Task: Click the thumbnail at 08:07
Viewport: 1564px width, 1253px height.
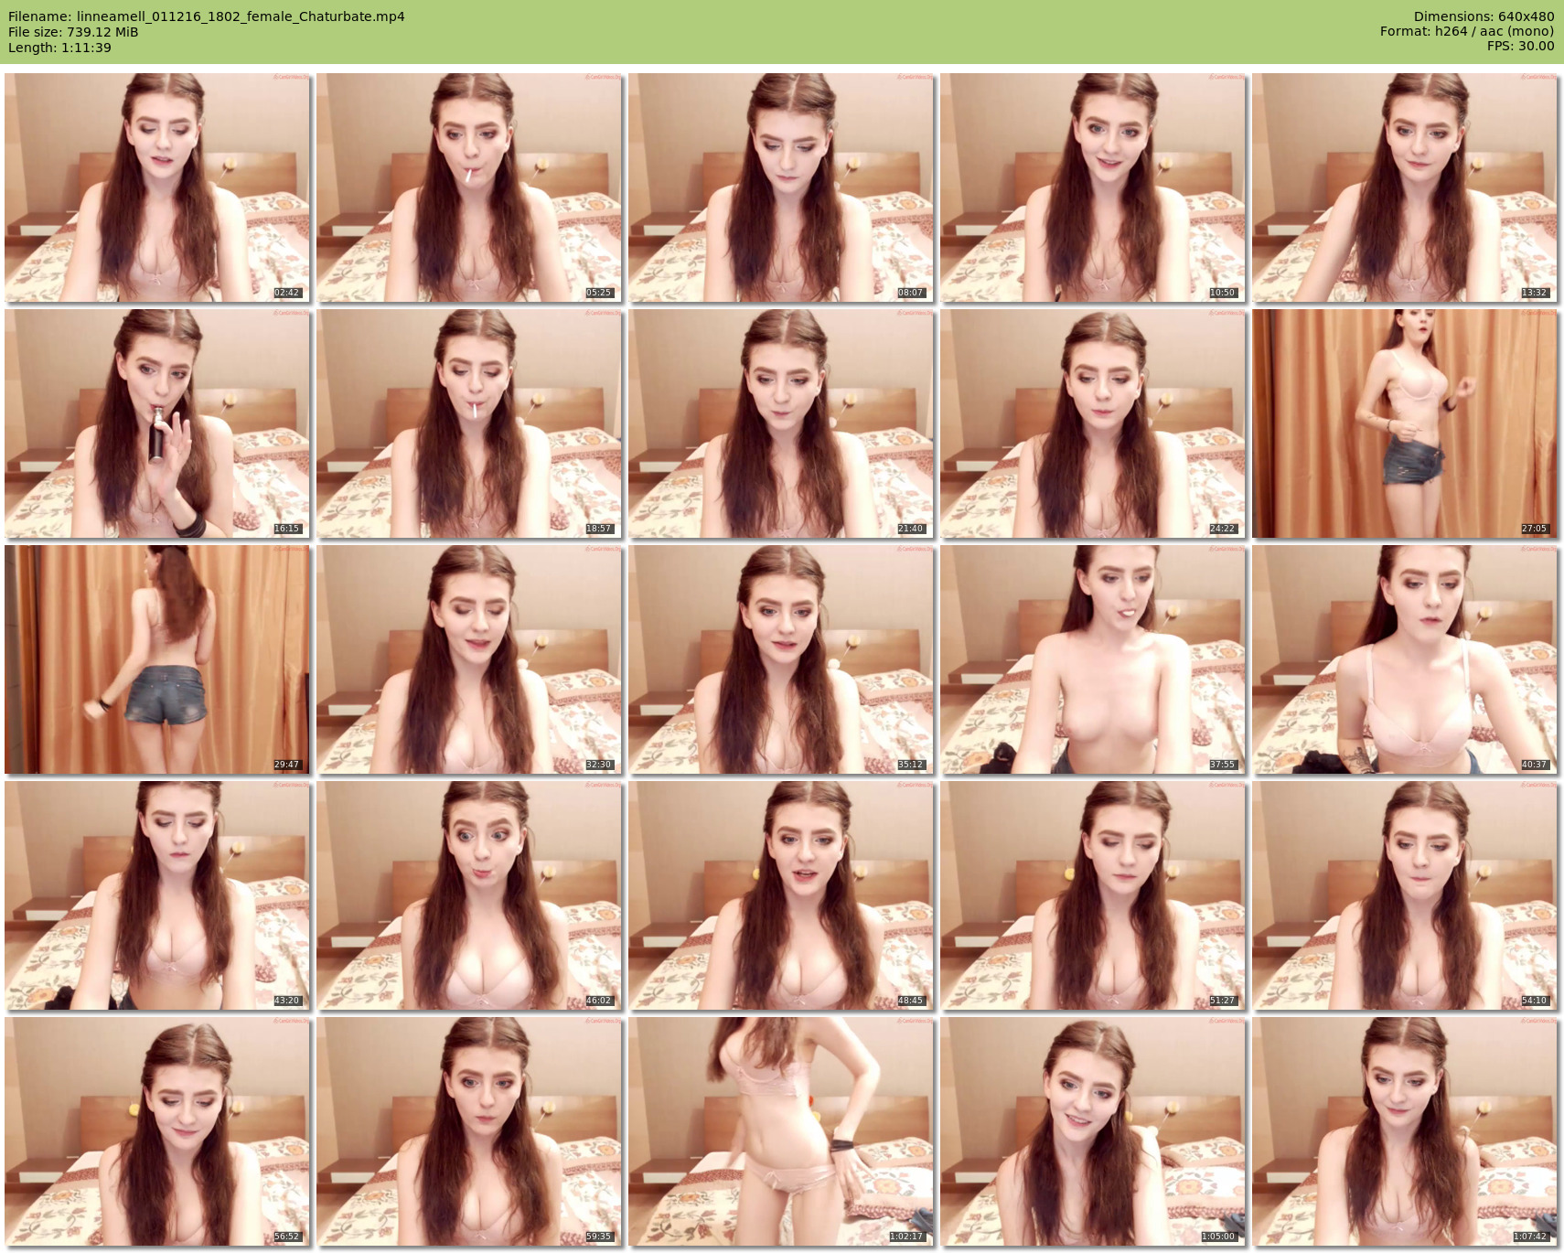Action: tap(781, 187)
